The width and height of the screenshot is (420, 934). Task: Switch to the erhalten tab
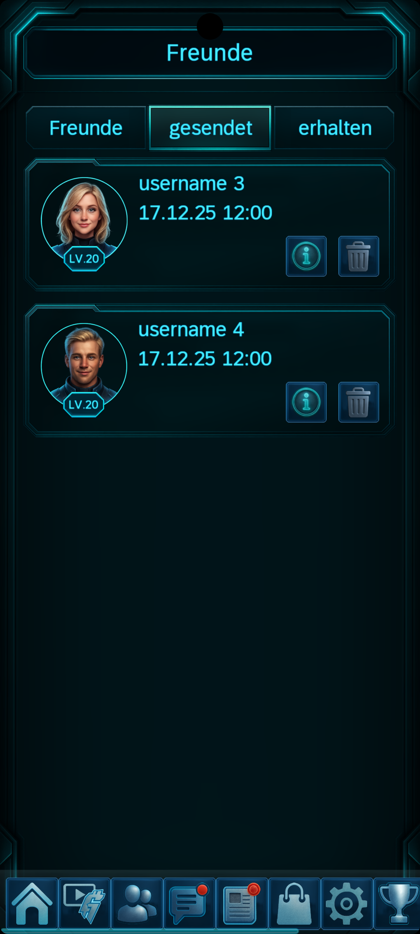coord(334,128)
